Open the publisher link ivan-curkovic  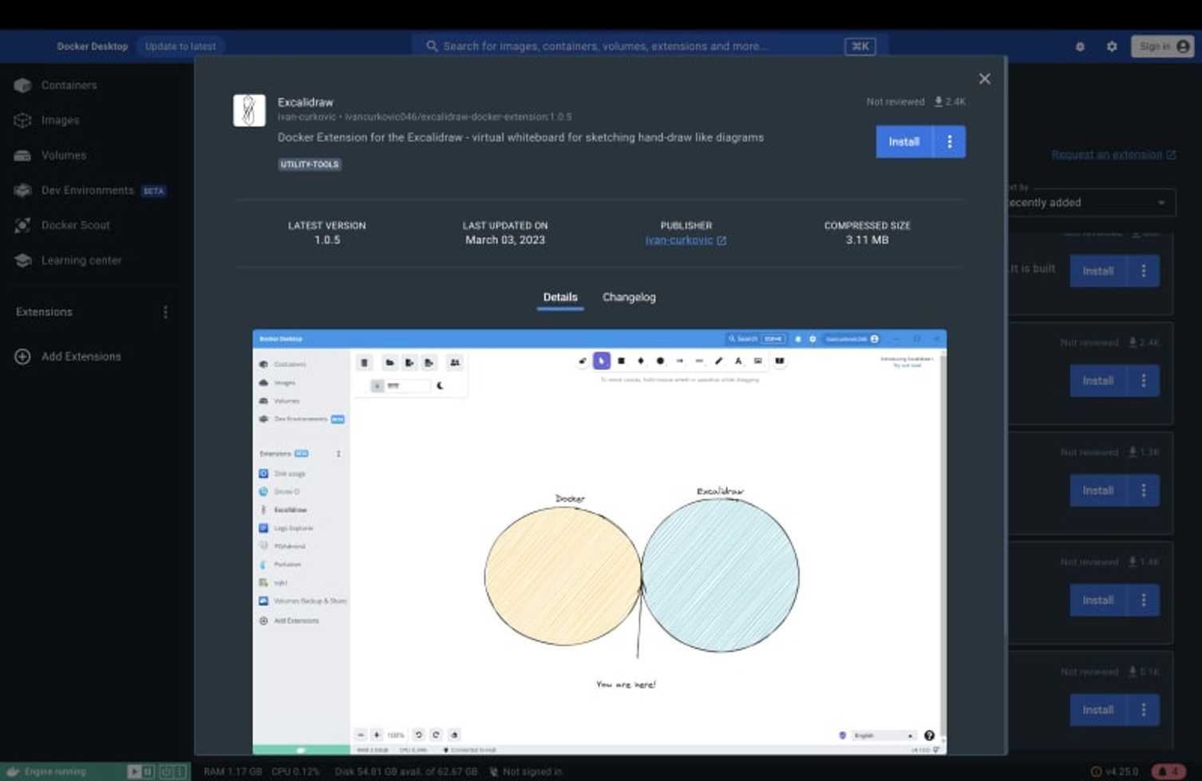click(x=680, y=239)
